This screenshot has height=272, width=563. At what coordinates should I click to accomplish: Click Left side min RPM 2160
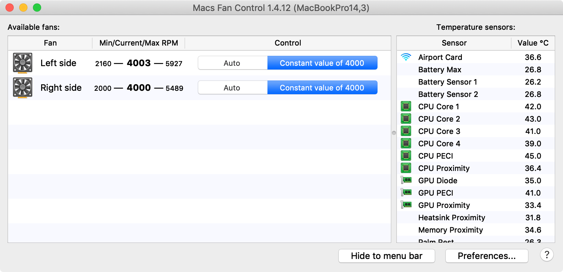tap(103, 64)
